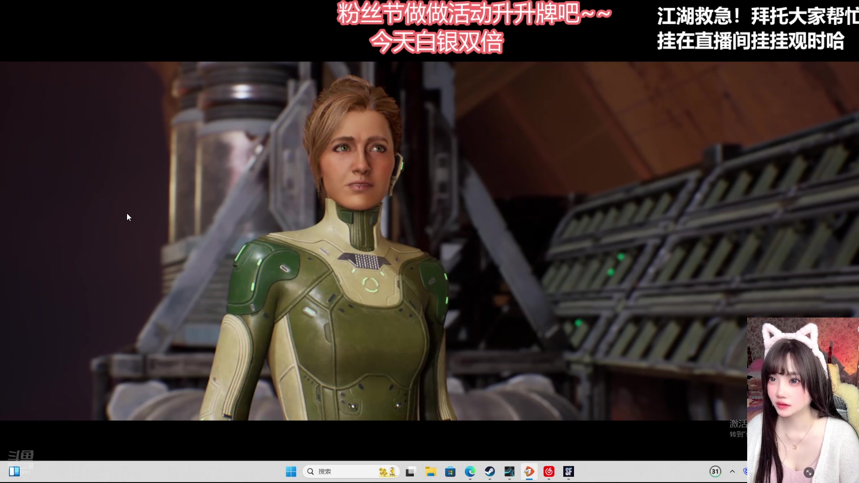This screenshot has width=859, height=483.
Task: Launch Microsoft Store from the taskbar
Action: [x=450, y=471]
